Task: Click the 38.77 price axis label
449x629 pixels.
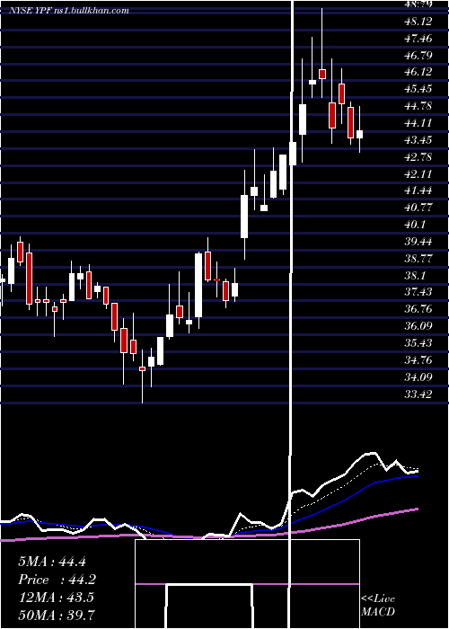Action: (418, 259)
